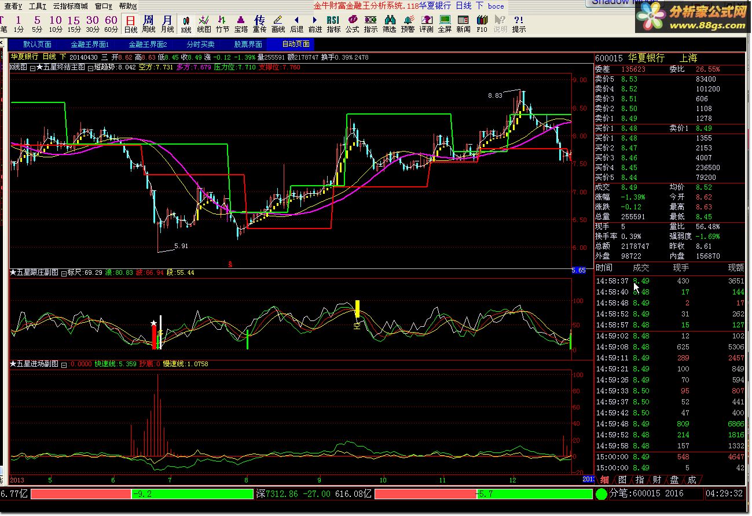
Task: Collapse the ★五星终结主图 indicator box
Action: tap(32, 67)
